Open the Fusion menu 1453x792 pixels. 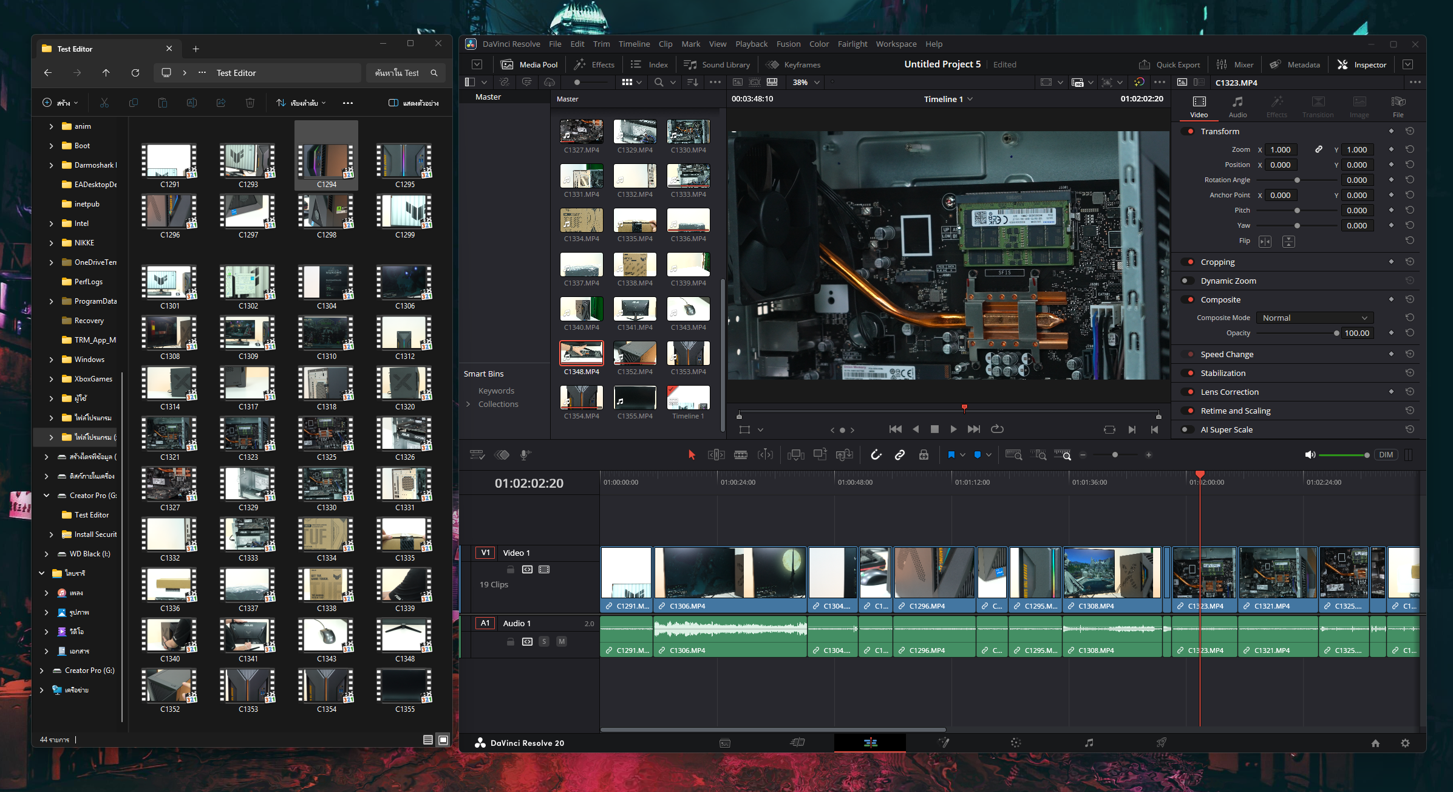pyautogui.click(x=788, y=44)
